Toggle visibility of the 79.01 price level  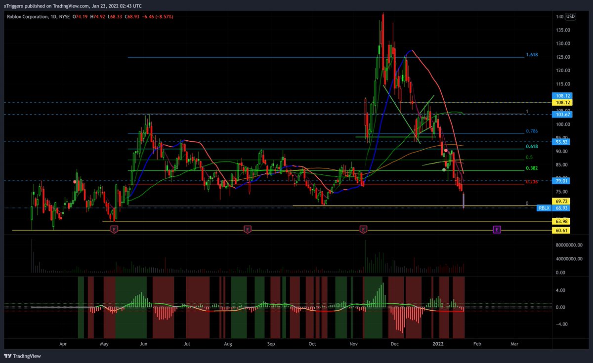561,181
